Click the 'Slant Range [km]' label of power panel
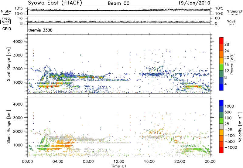 pos(9,64)
